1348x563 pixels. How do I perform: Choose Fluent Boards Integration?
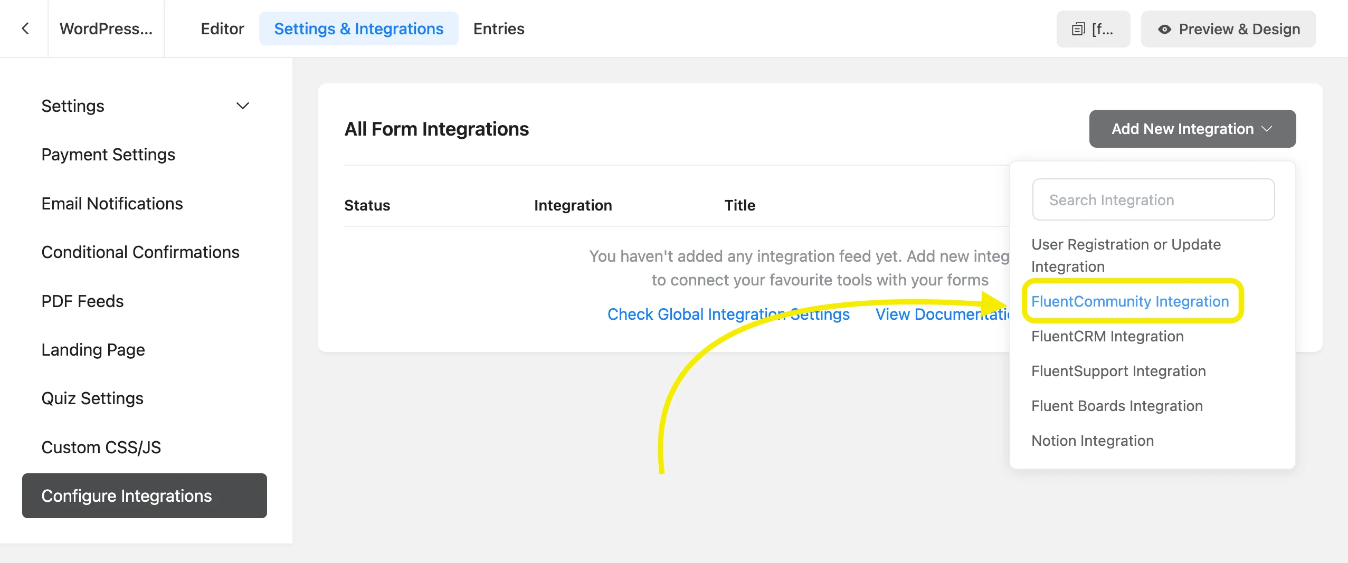click(1117, 406)
